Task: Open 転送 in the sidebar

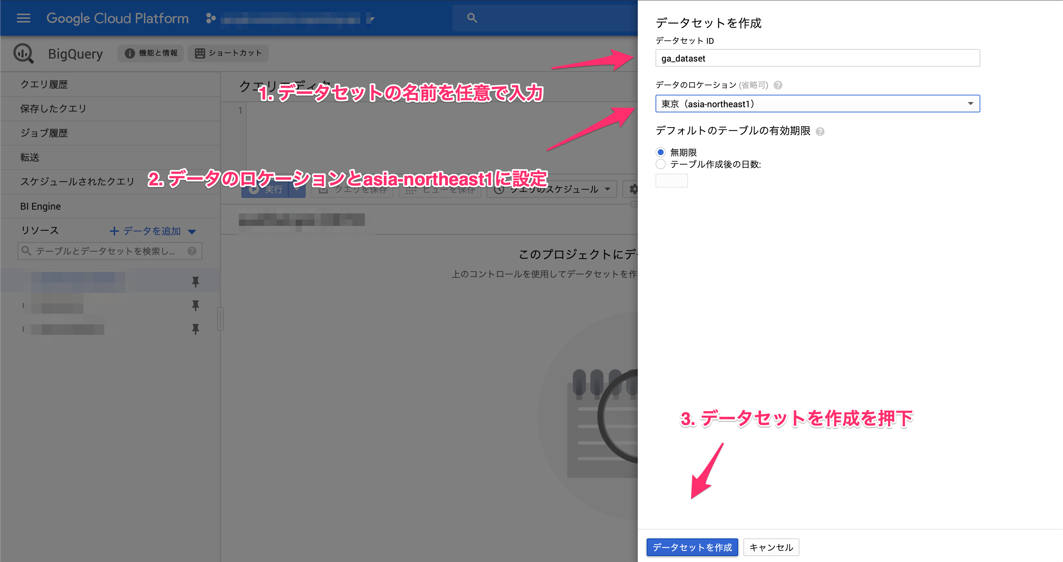Action: coord(110,157)
